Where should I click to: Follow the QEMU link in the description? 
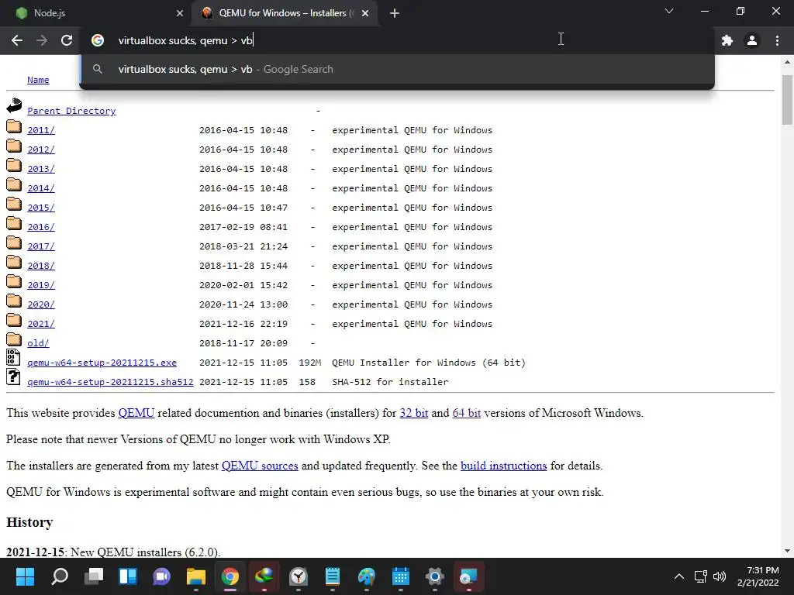[136, 413]
